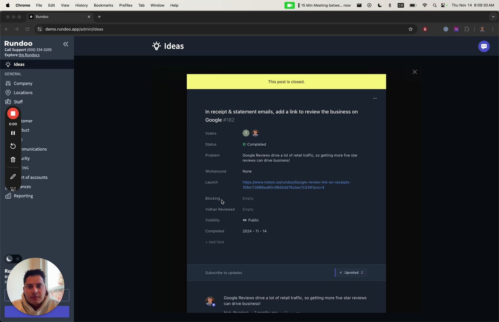This screenshot has height=322, width=499.
Task: Open Control Center in the menu bar
Action: 444,5
